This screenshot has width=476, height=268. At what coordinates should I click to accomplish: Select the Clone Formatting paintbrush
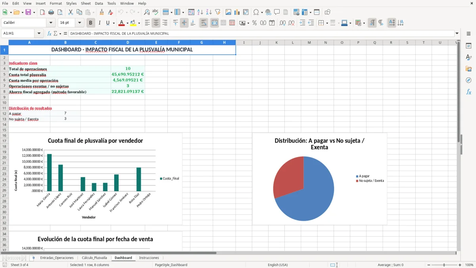(x=102, y=12)
